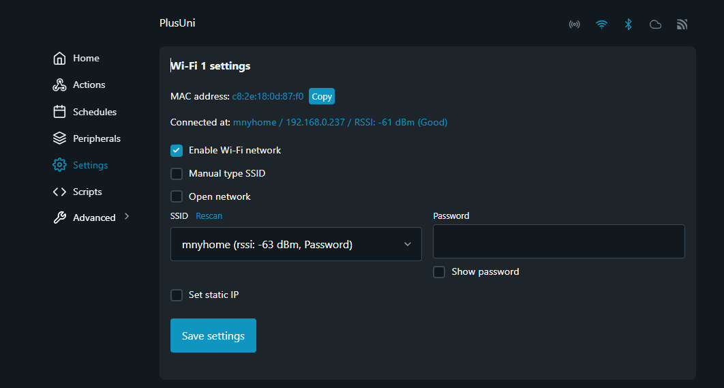724x388 pixels.
Task: Click the Home house icon in sidebar
Action: click(59, 59)
